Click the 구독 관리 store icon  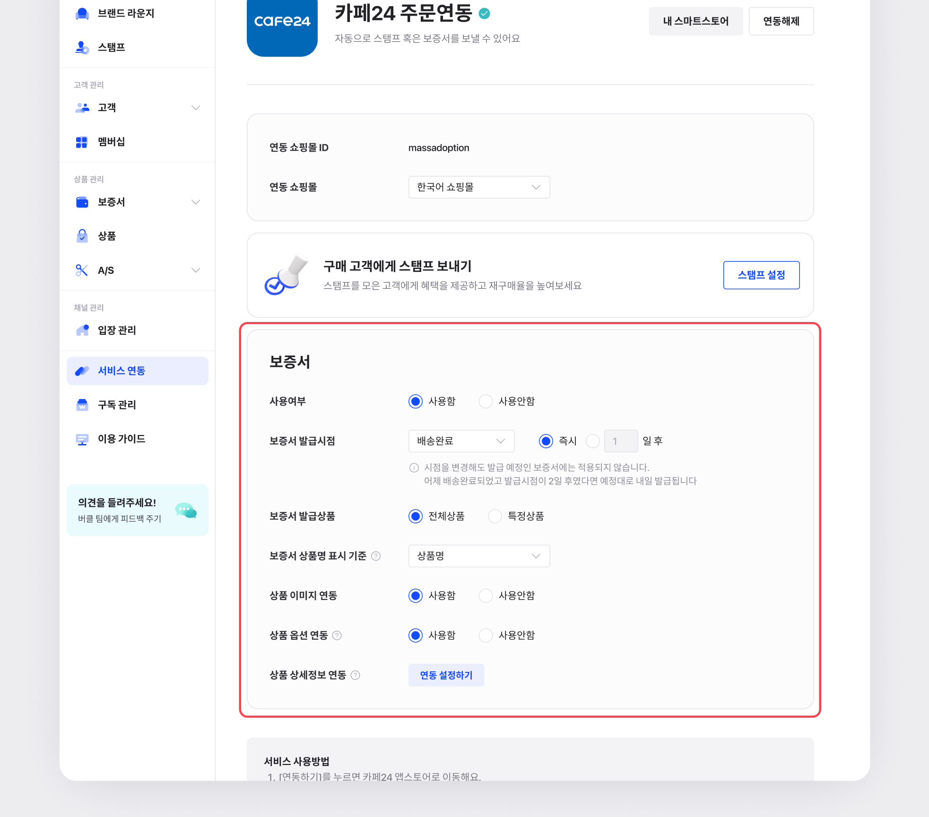(x=82, y=405)
